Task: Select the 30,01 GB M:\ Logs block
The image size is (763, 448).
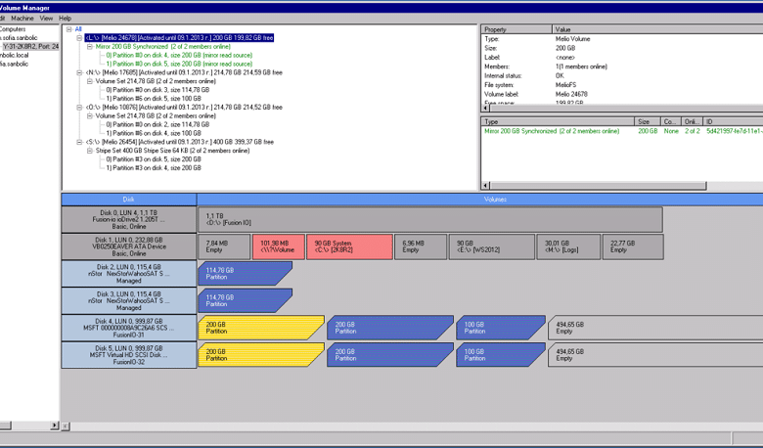Action: [x=568, y=246]
